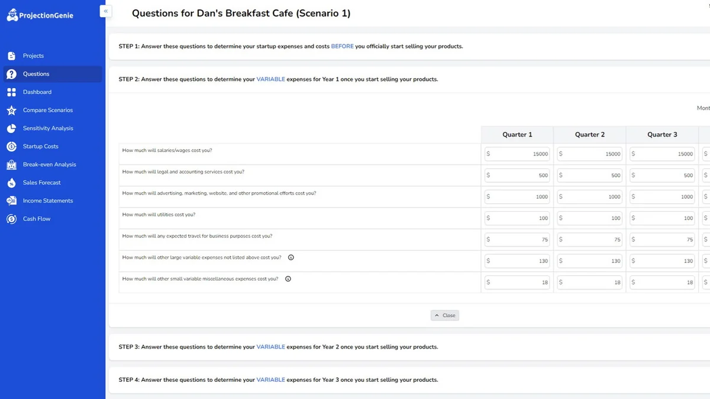Screen dimensions: 710x399
Task: Open Income Statements in sidebar menu
Action: coord(48,200)
